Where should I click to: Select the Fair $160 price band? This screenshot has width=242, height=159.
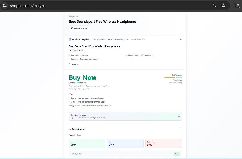coord(125,143)
